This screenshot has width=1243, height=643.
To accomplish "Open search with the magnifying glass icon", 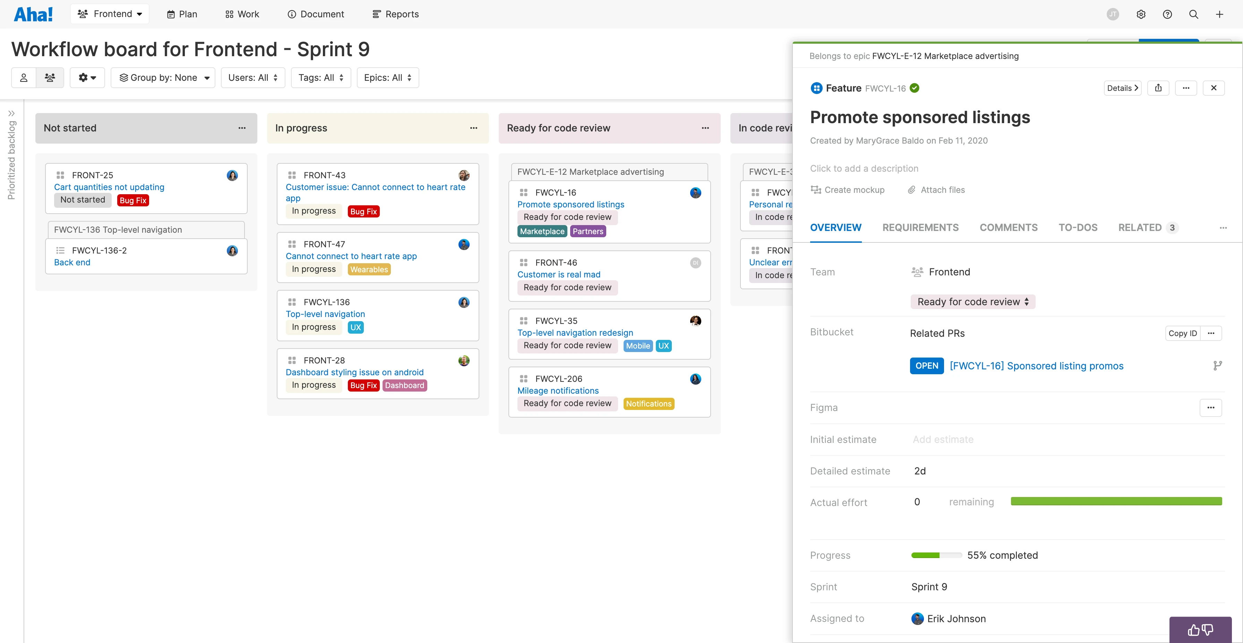I will (1193, 14).
